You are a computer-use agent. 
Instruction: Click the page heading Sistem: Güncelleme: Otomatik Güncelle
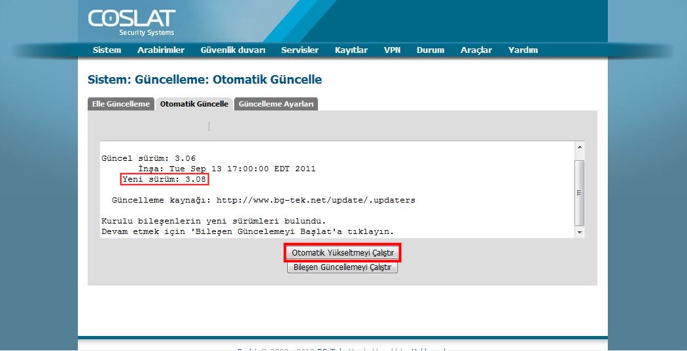[205, 80]
